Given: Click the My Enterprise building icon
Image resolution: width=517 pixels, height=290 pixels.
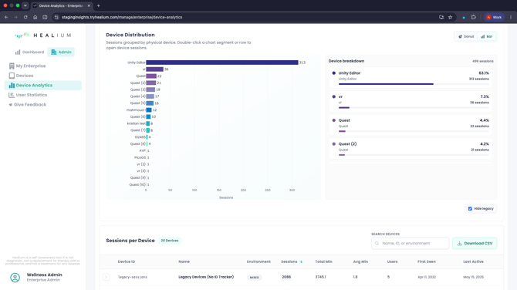Looking at the screenshot, I should tap(12, 66).
